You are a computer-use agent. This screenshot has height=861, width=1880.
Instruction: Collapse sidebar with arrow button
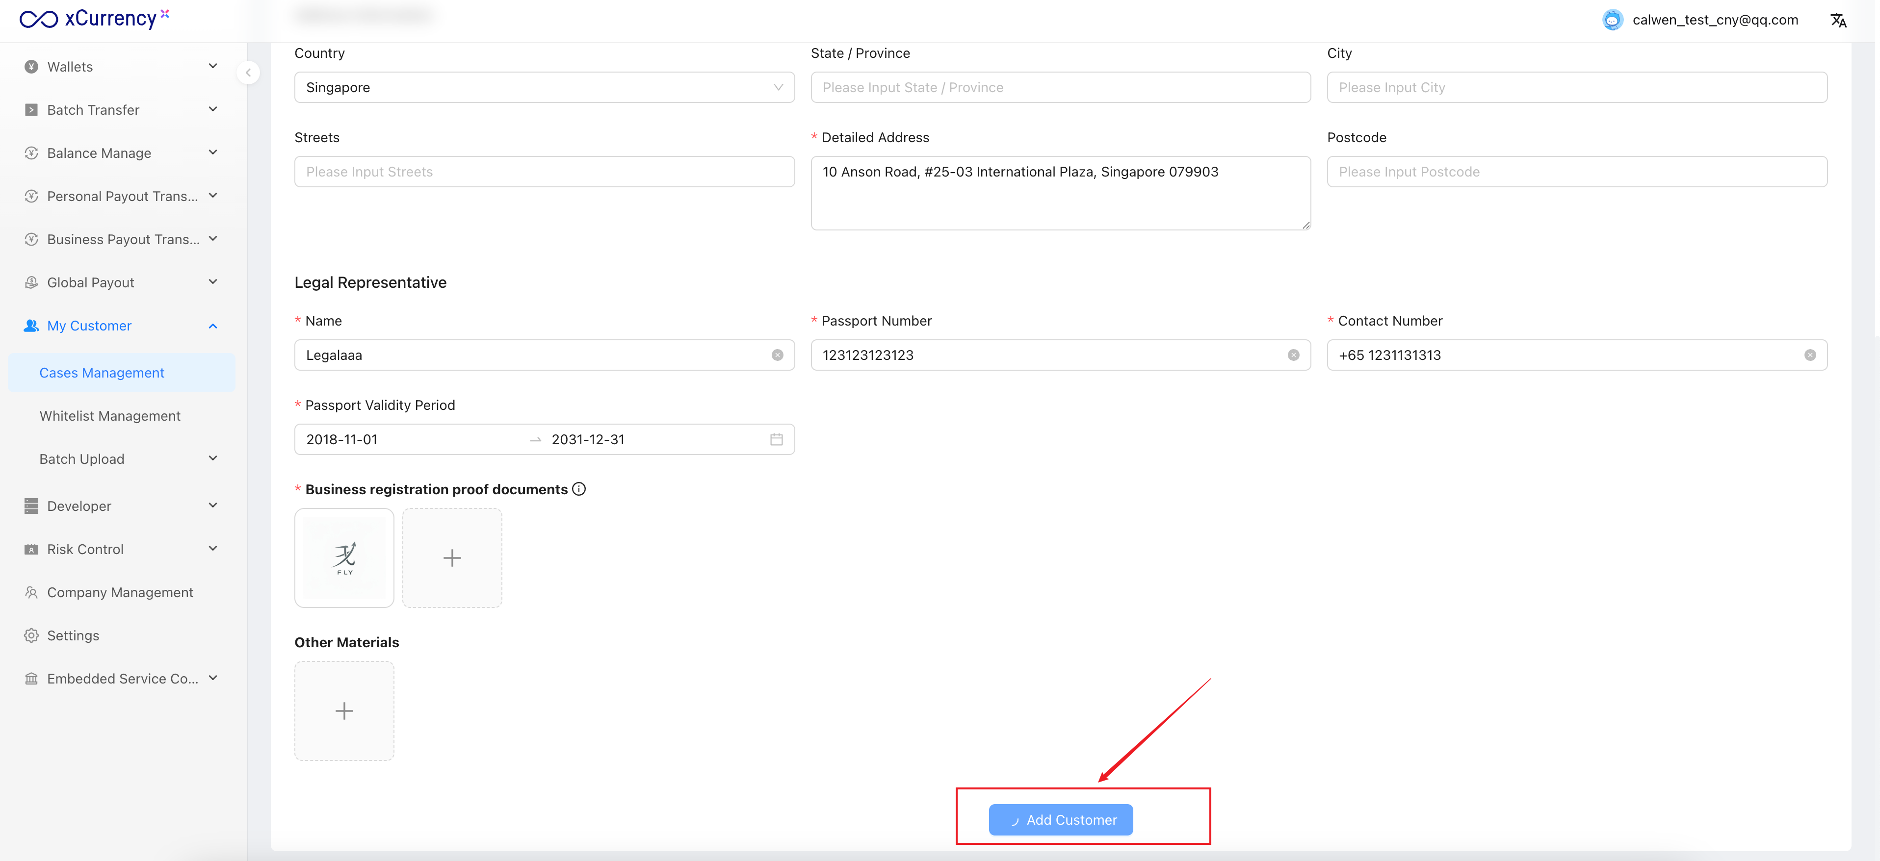point(248,72)
